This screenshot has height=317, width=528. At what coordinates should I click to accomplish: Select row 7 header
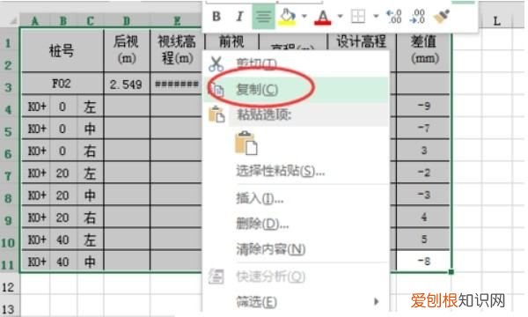tap(8, 176)
